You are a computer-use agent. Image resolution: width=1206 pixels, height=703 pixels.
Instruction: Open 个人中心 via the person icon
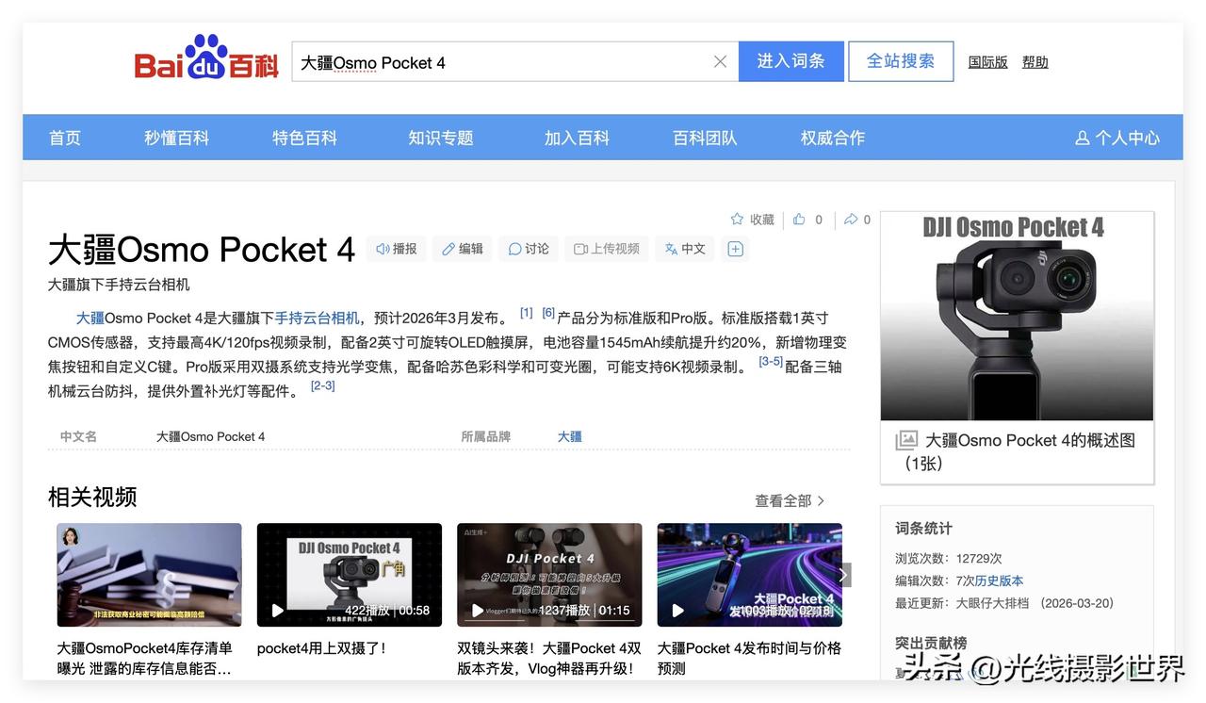(1082, 137)
